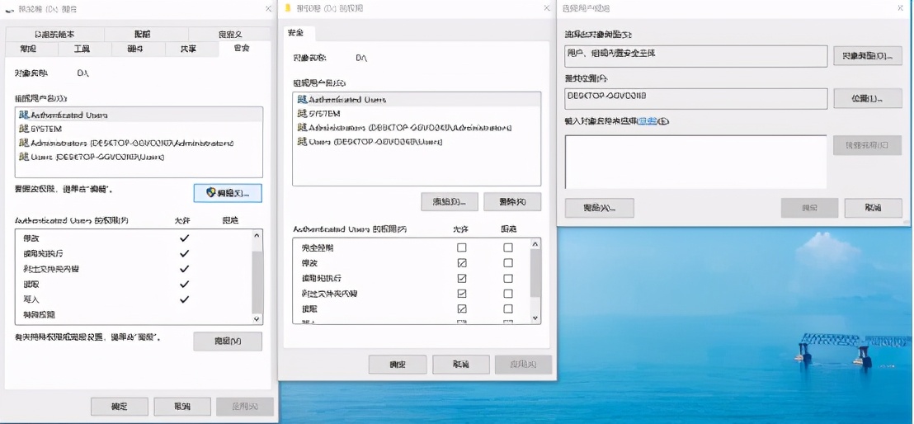Cancel the Properties window

click(x=182, y=407)
